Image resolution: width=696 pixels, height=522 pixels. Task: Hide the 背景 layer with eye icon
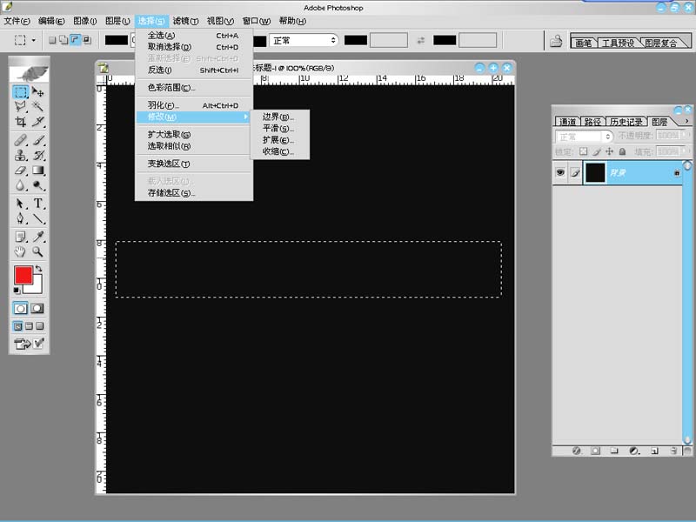click(x=560, y=173)
